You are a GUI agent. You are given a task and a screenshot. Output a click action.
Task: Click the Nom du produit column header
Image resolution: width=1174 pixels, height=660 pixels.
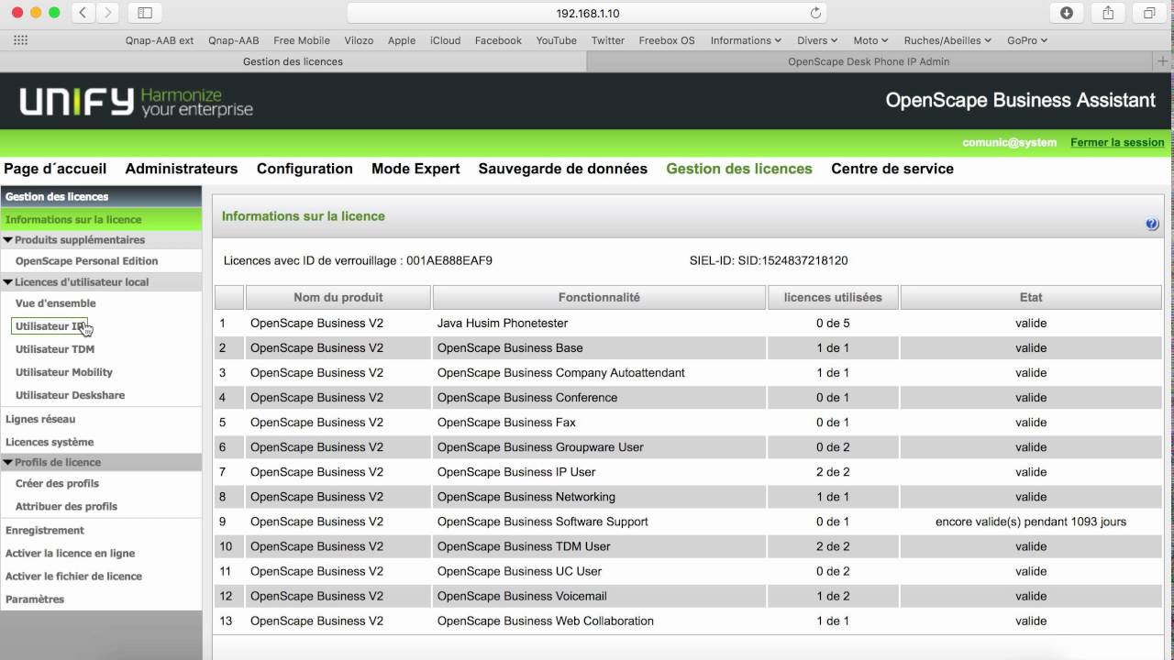(x=338, y=297)
